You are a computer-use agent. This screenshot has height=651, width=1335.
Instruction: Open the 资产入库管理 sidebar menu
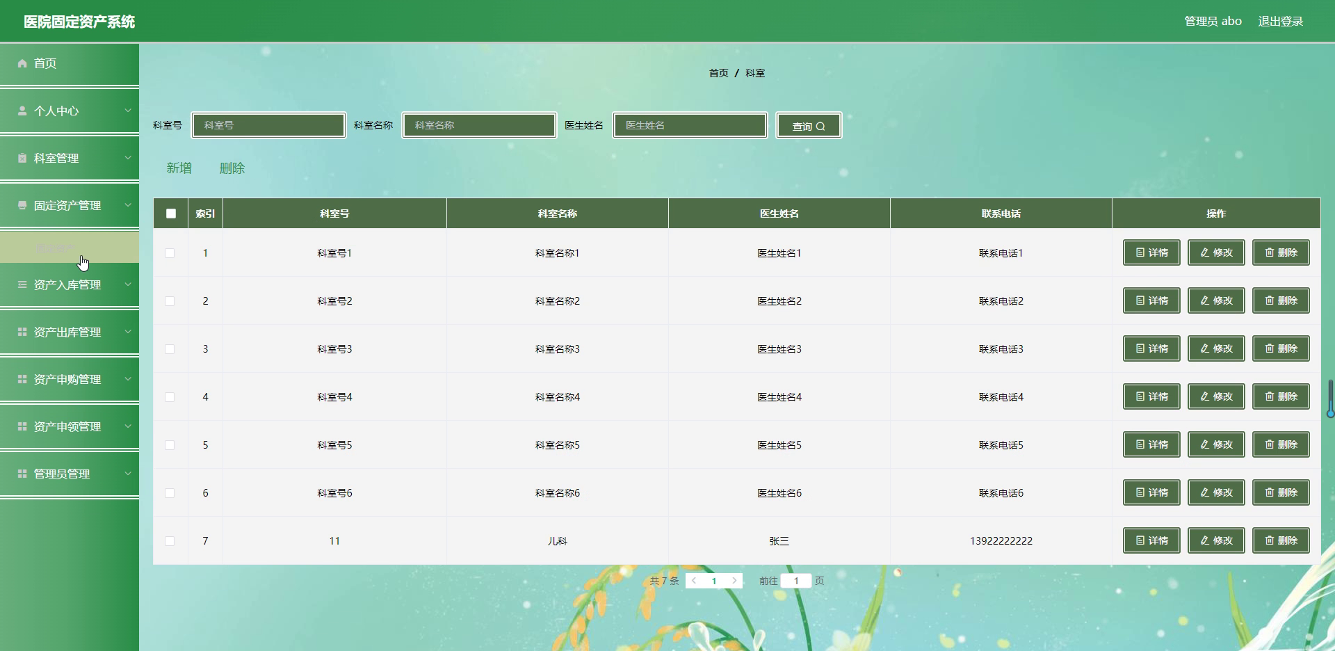(70, 284)
